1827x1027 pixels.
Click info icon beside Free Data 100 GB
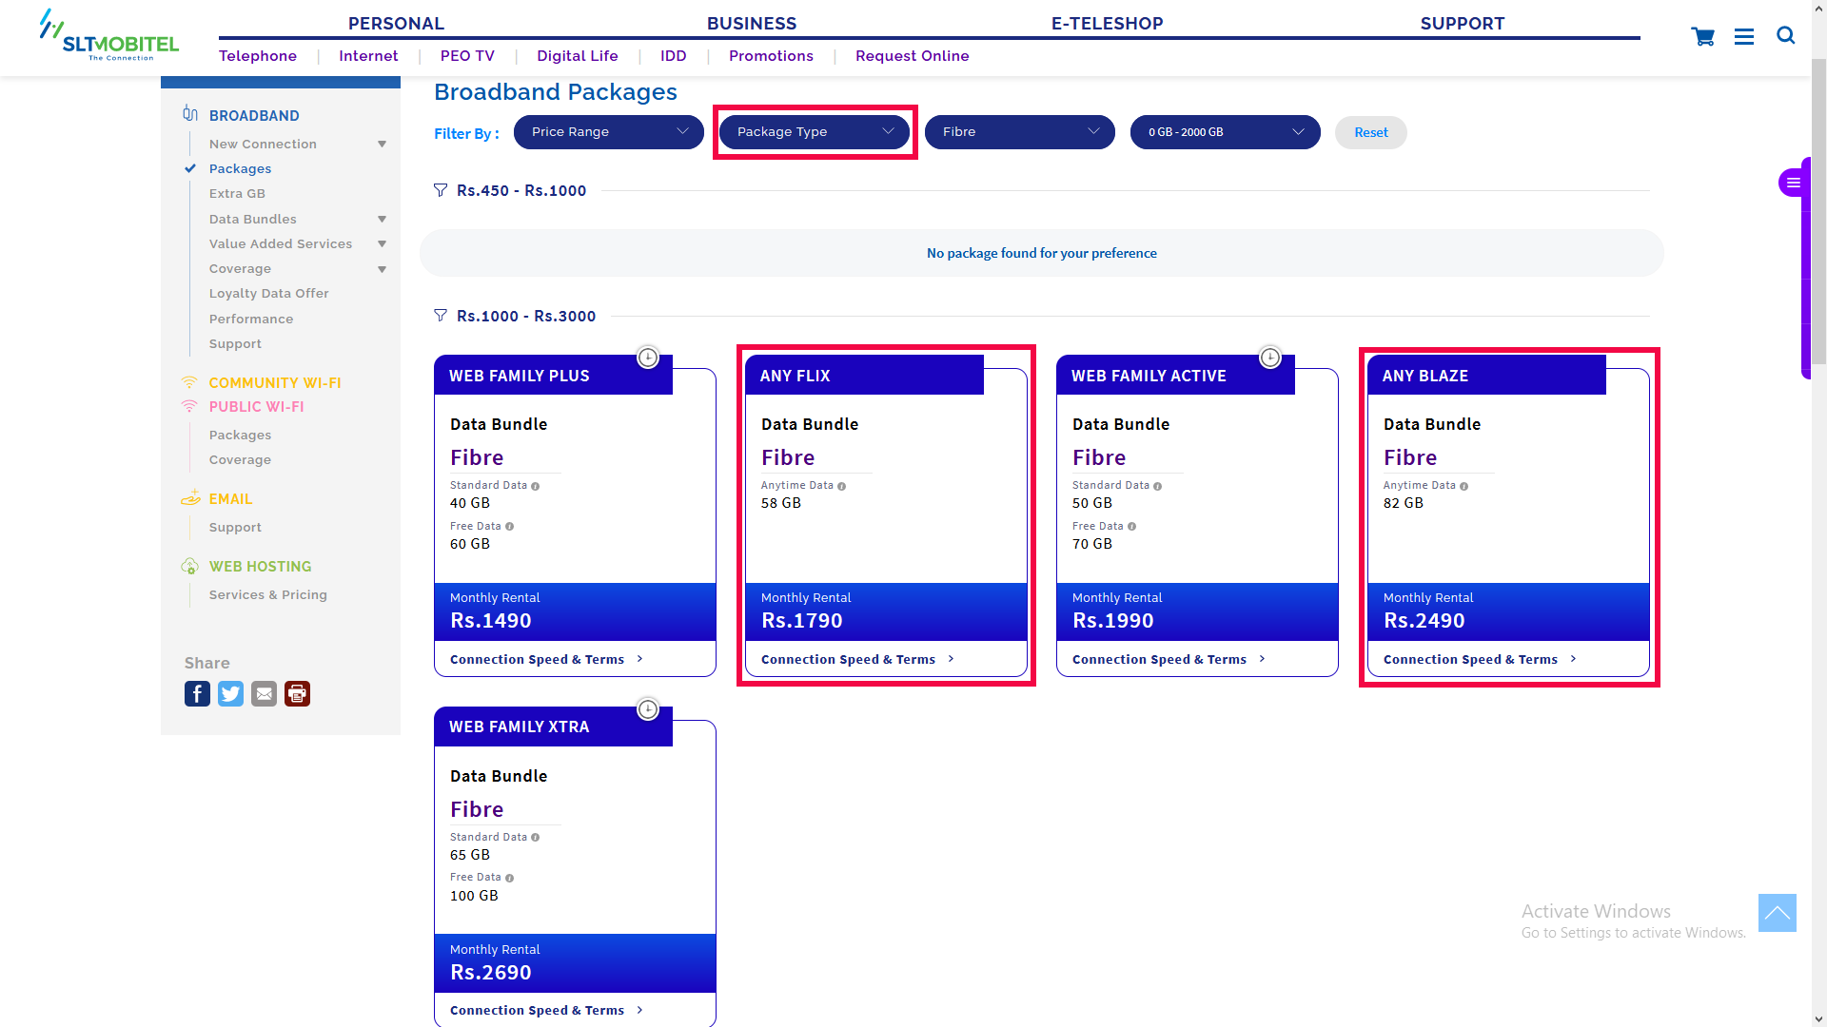(x=509, y=878)
